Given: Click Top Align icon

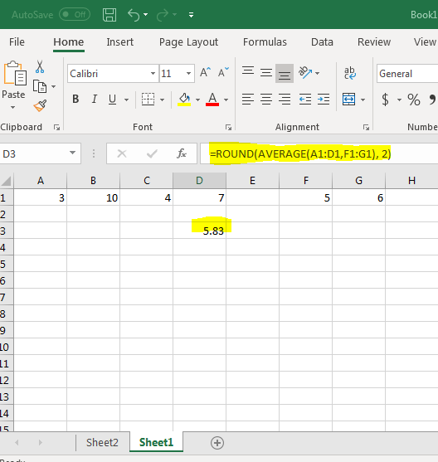Looking at the screenshot, I should [248, 71].
